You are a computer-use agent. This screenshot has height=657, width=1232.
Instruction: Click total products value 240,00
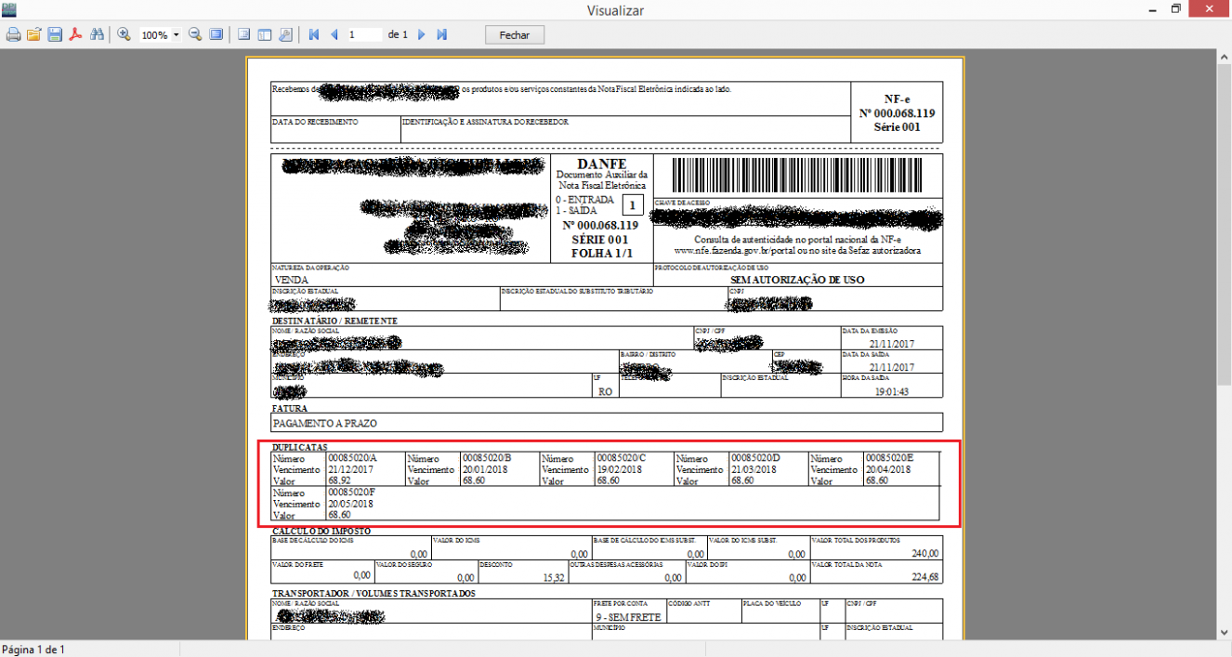tap(925, 553)
